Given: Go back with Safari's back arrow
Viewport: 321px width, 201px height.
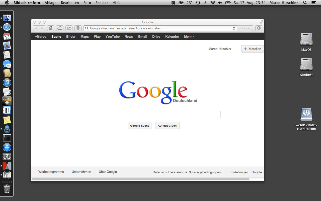Looking at the screenshot, I should click(x=36, y=28).
